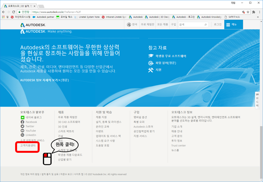Open 온라인 교육 footer link
This screenshot has height=182, width=263.
[102, 127]
